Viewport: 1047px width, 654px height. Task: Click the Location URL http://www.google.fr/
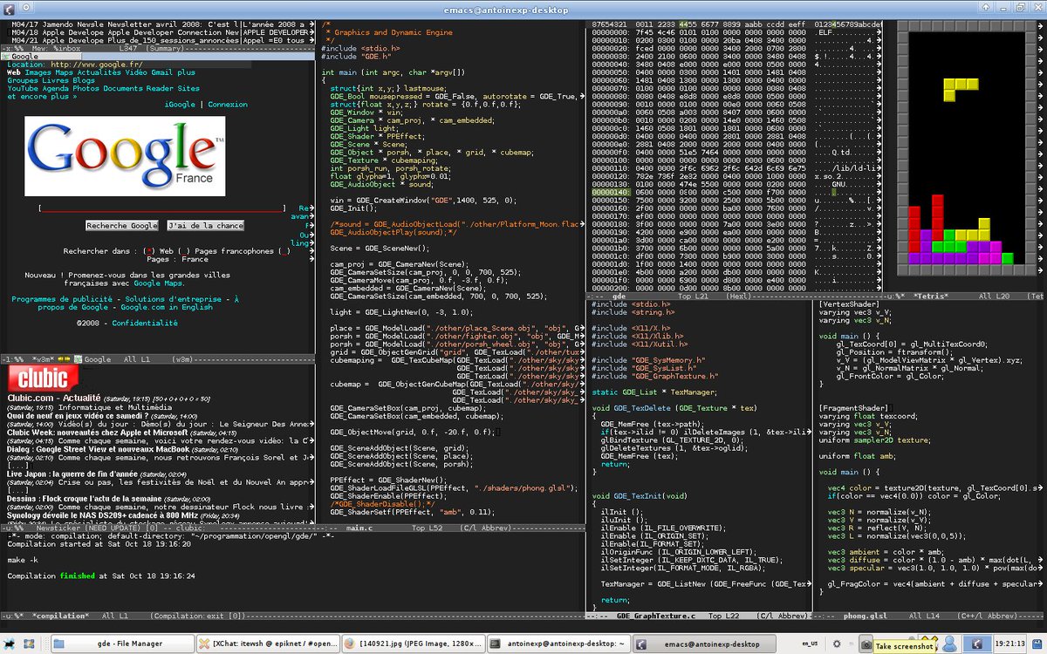point(98,65)
